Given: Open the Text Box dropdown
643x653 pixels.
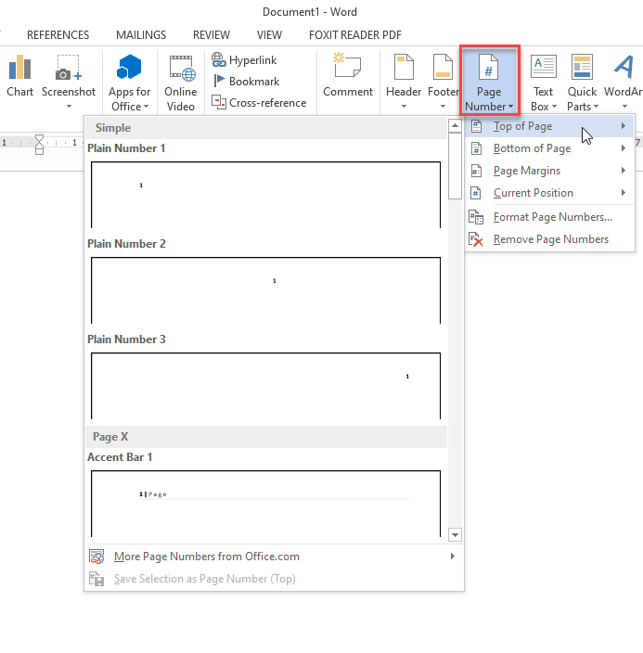Looking at the screenshot, I should [543, 82].
